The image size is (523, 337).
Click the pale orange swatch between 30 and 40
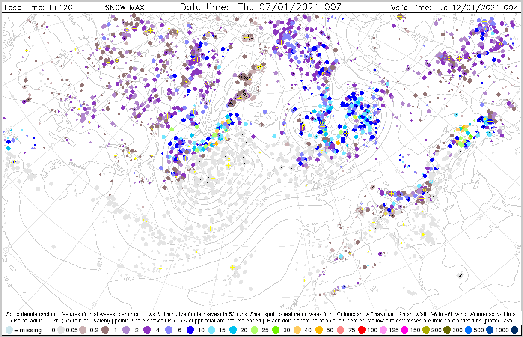297,330
